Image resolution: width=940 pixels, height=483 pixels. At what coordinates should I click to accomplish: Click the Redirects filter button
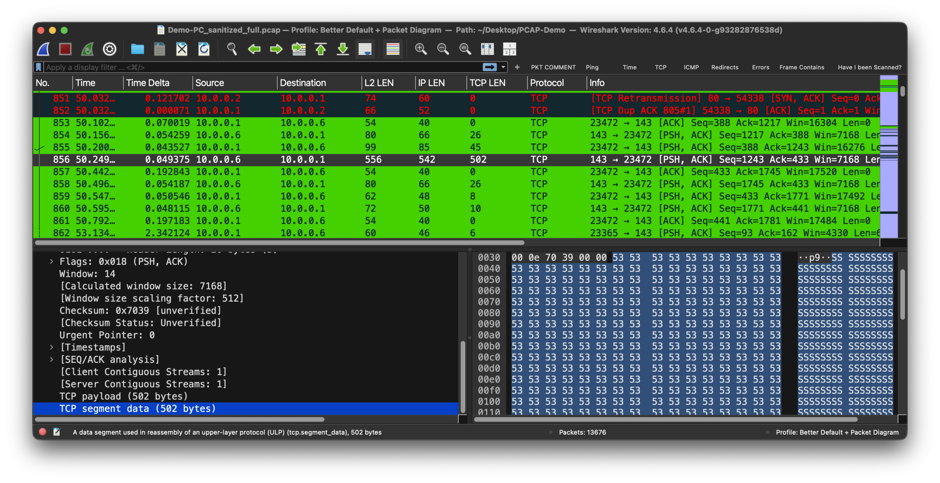[x=724, y=67]
